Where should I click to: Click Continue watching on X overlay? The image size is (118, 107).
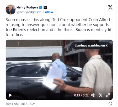point(91,46)
